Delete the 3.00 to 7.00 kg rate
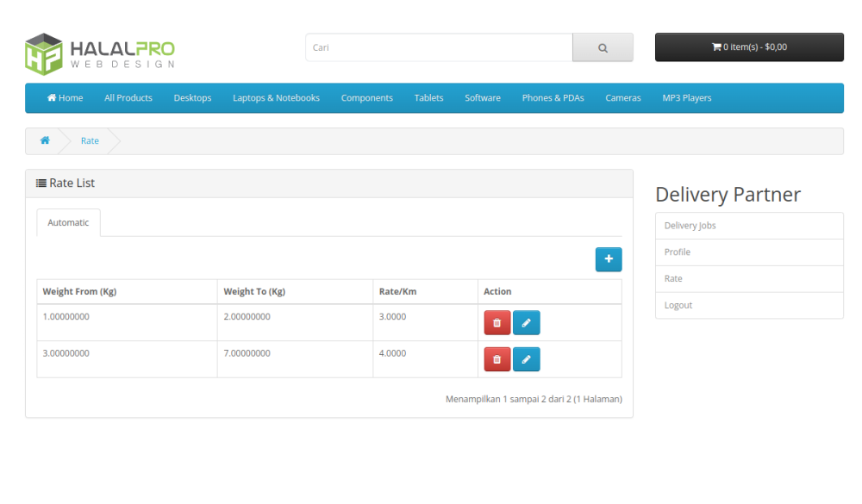The image size is (862, 504). (497, 359)
